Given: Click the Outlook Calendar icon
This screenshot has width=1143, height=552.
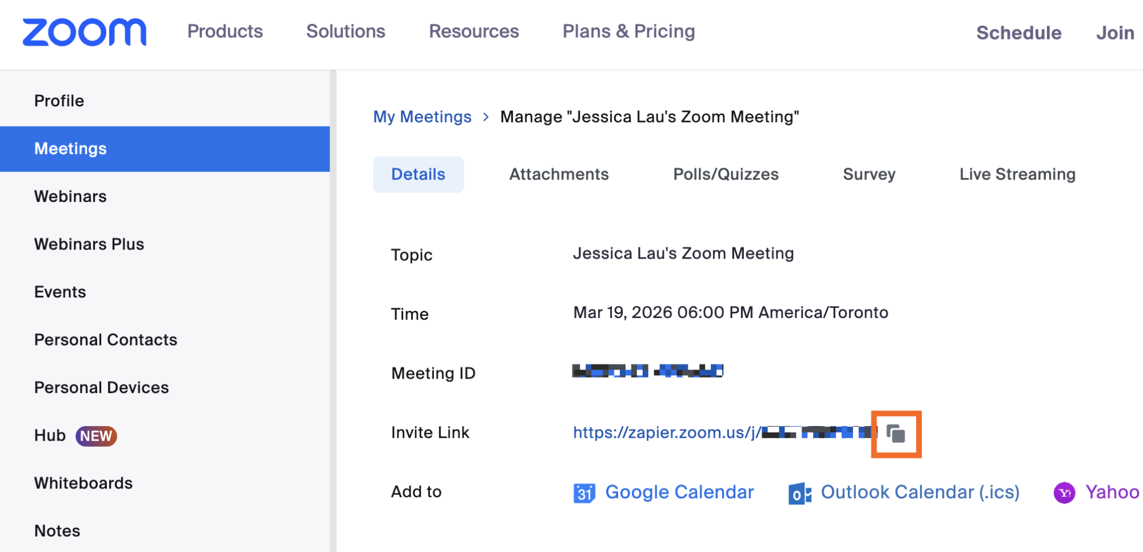Looking at the screenshot, I should coord(799,491).
